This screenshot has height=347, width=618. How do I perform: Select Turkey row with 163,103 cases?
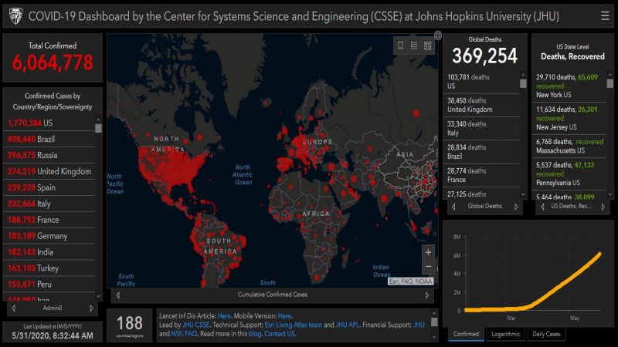49,268
